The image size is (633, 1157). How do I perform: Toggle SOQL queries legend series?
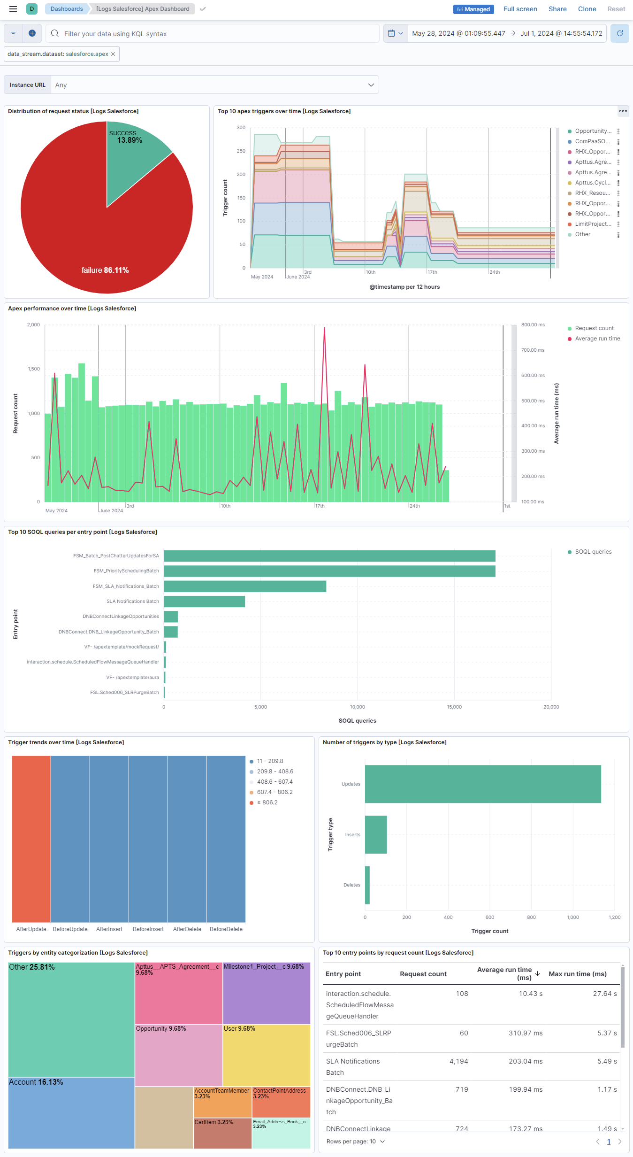593,552
